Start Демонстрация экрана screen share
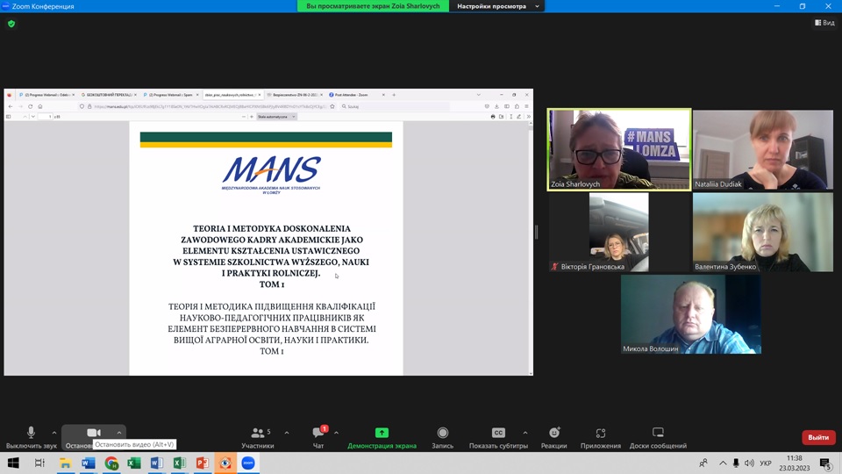Viewport: 842px width, 474px height. [x=382, y=437]
